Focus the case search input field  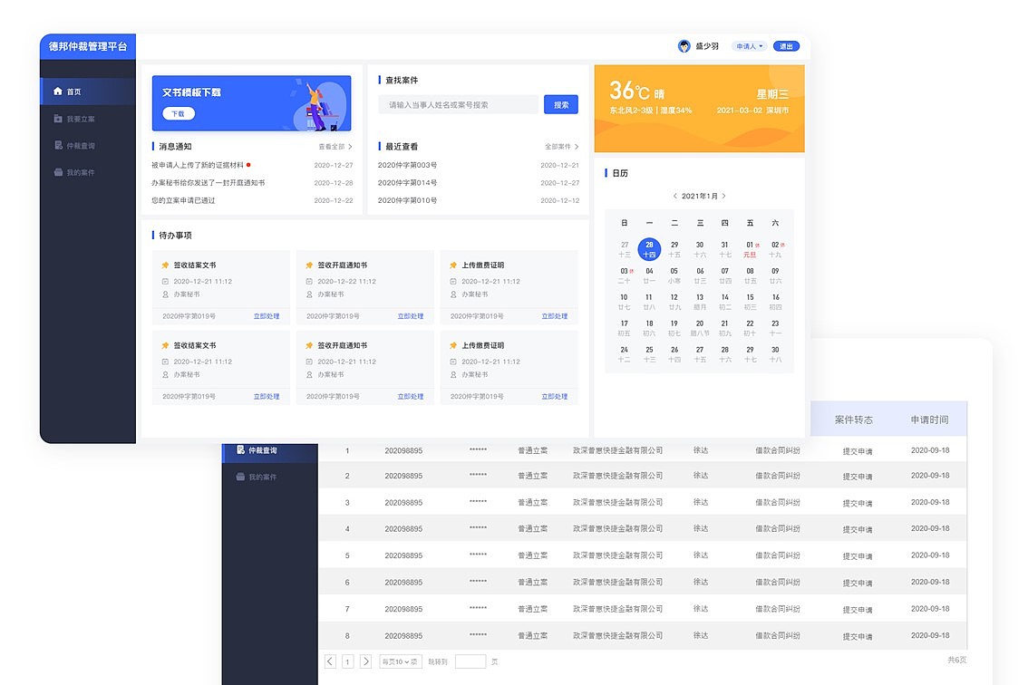point(458,104)
